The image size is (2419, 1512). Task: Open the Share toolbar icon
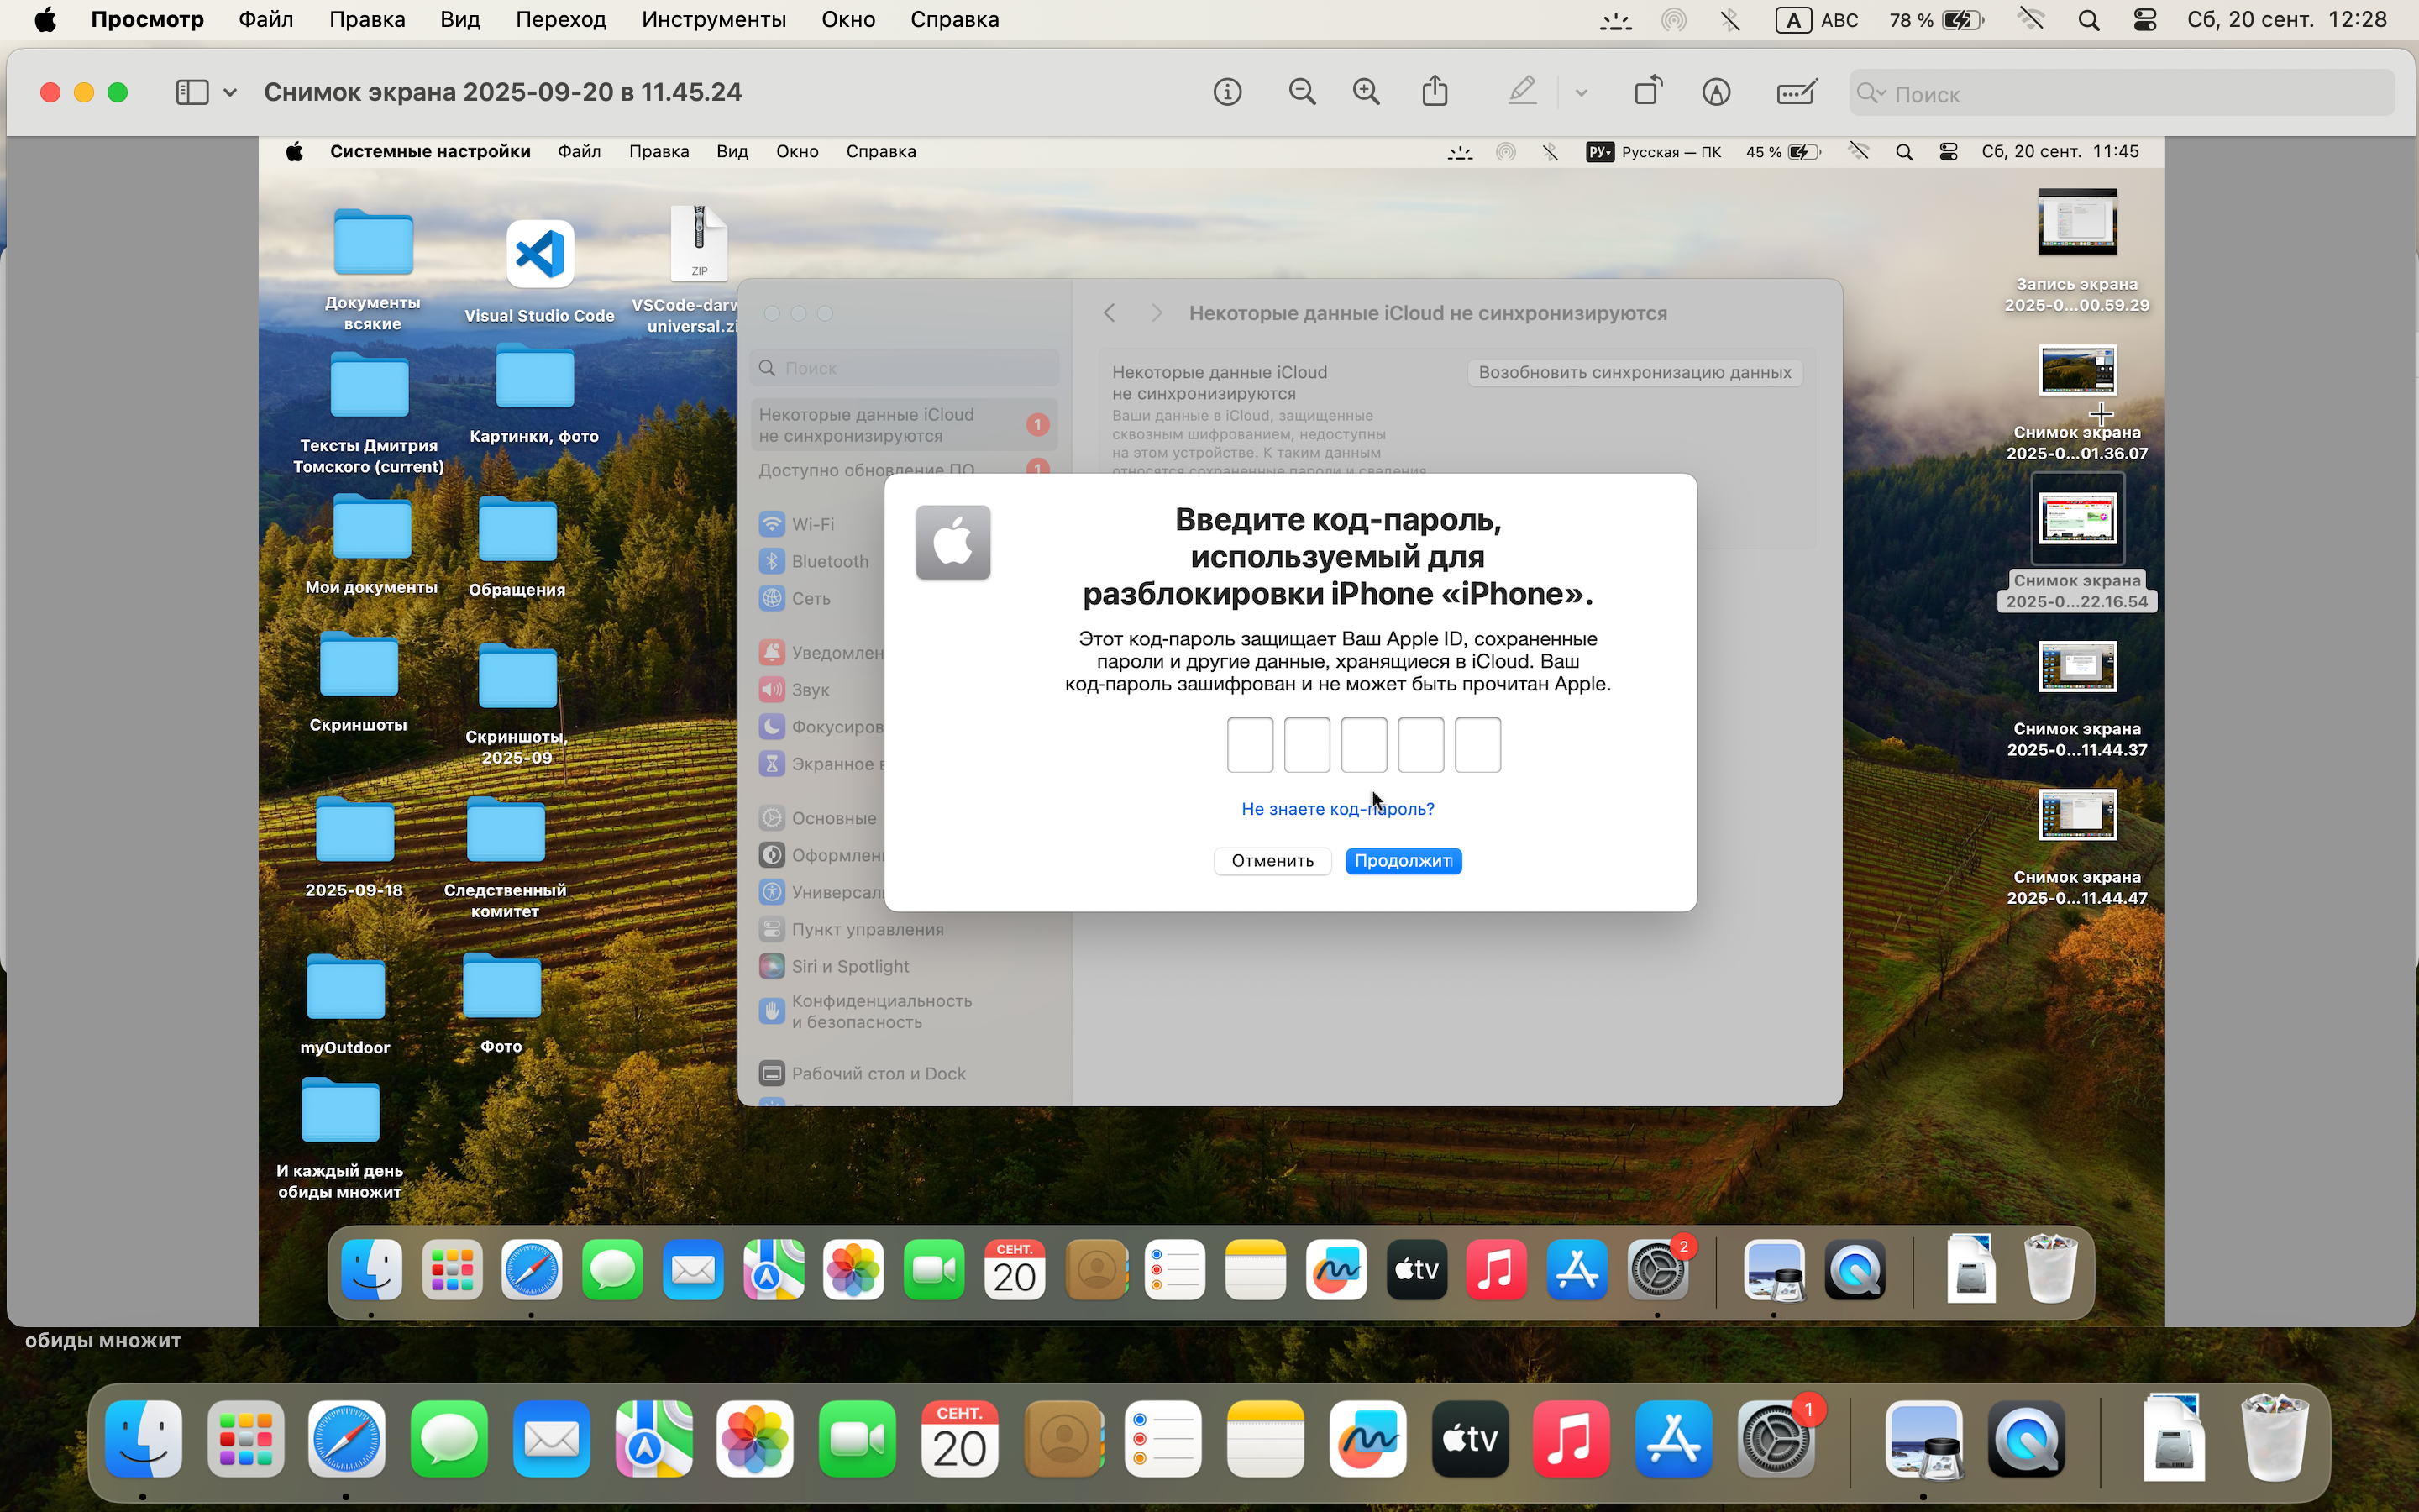coord(1435,92)
